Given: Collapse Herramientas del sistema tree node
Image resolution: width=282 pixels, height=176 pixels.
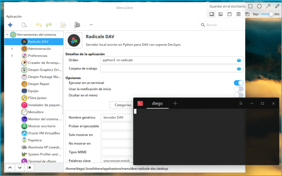Looking at the screenshot, I should tap(7, 35).
